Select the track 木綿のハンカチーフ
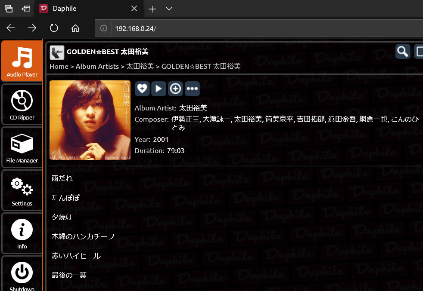 (83, 236)
